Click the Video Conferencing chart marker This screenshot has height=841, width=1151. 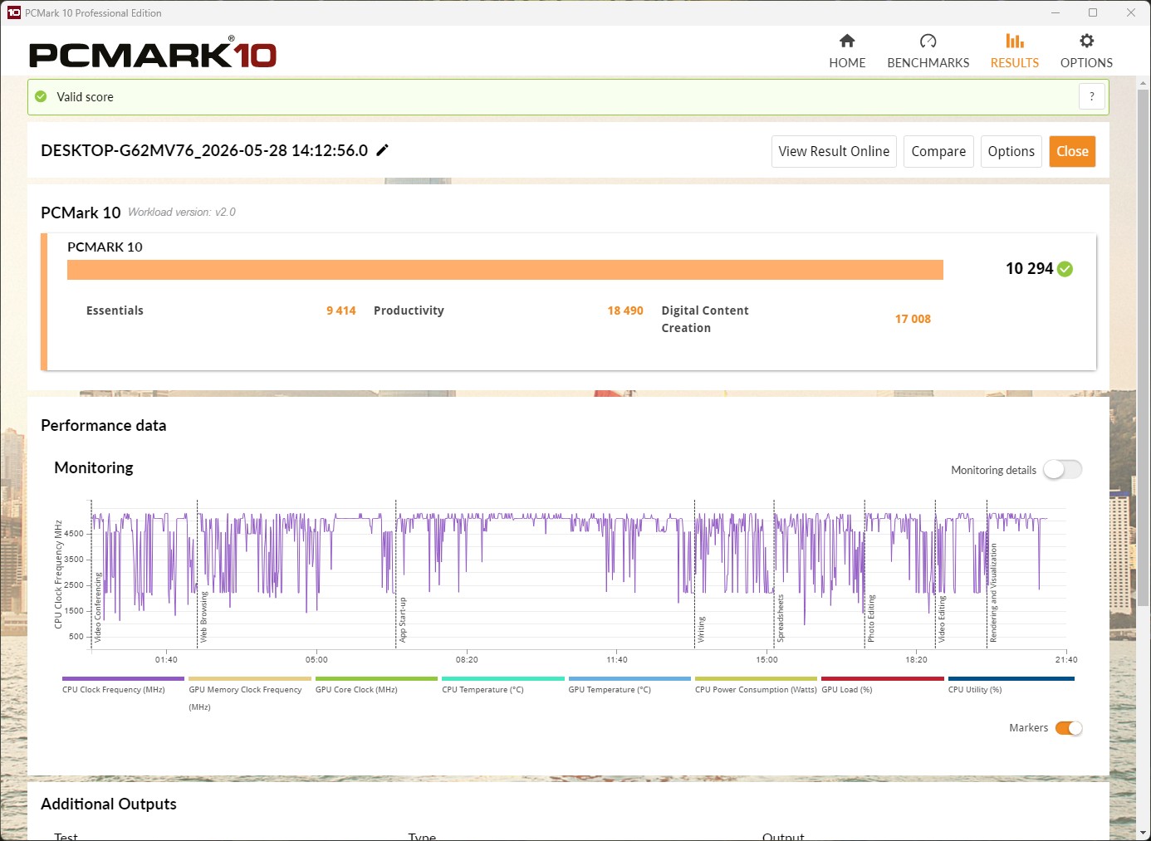(98, 607)
